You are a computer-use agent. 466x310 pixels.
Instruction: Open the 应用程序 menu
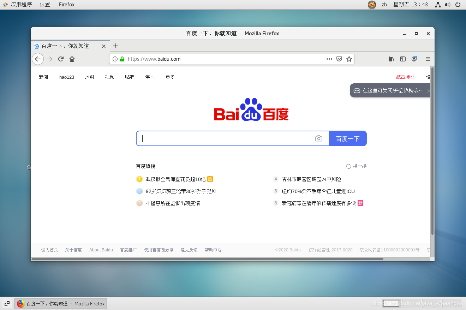(21, 5)
